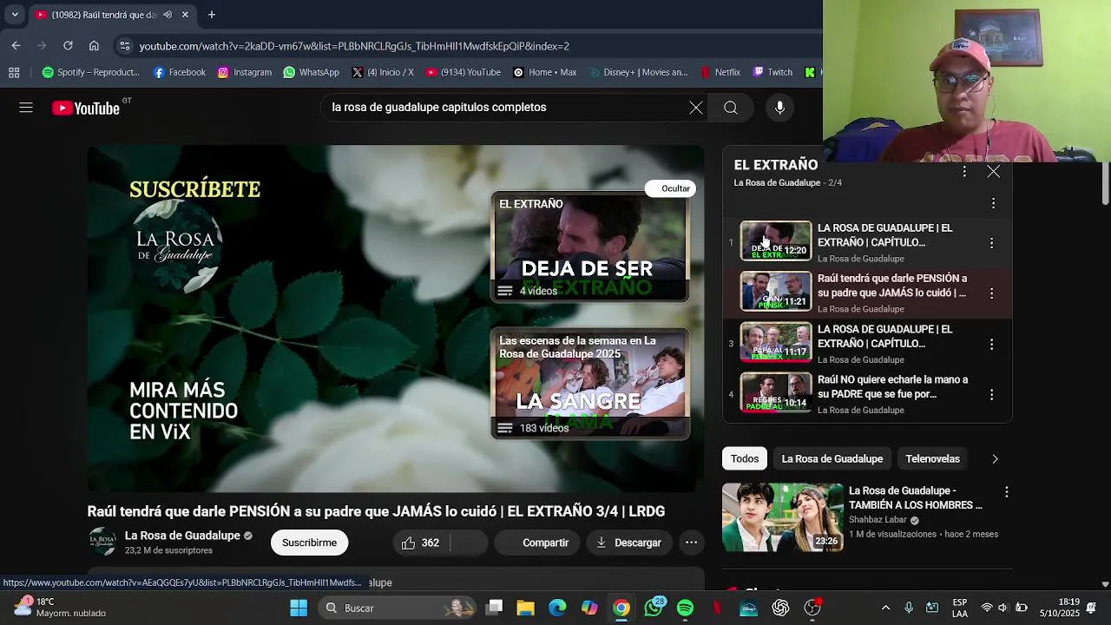Viewport: 1111px width, 625px height.
Task: Open WhatsApp from the taskbar
Action: [x=653, y=609]
